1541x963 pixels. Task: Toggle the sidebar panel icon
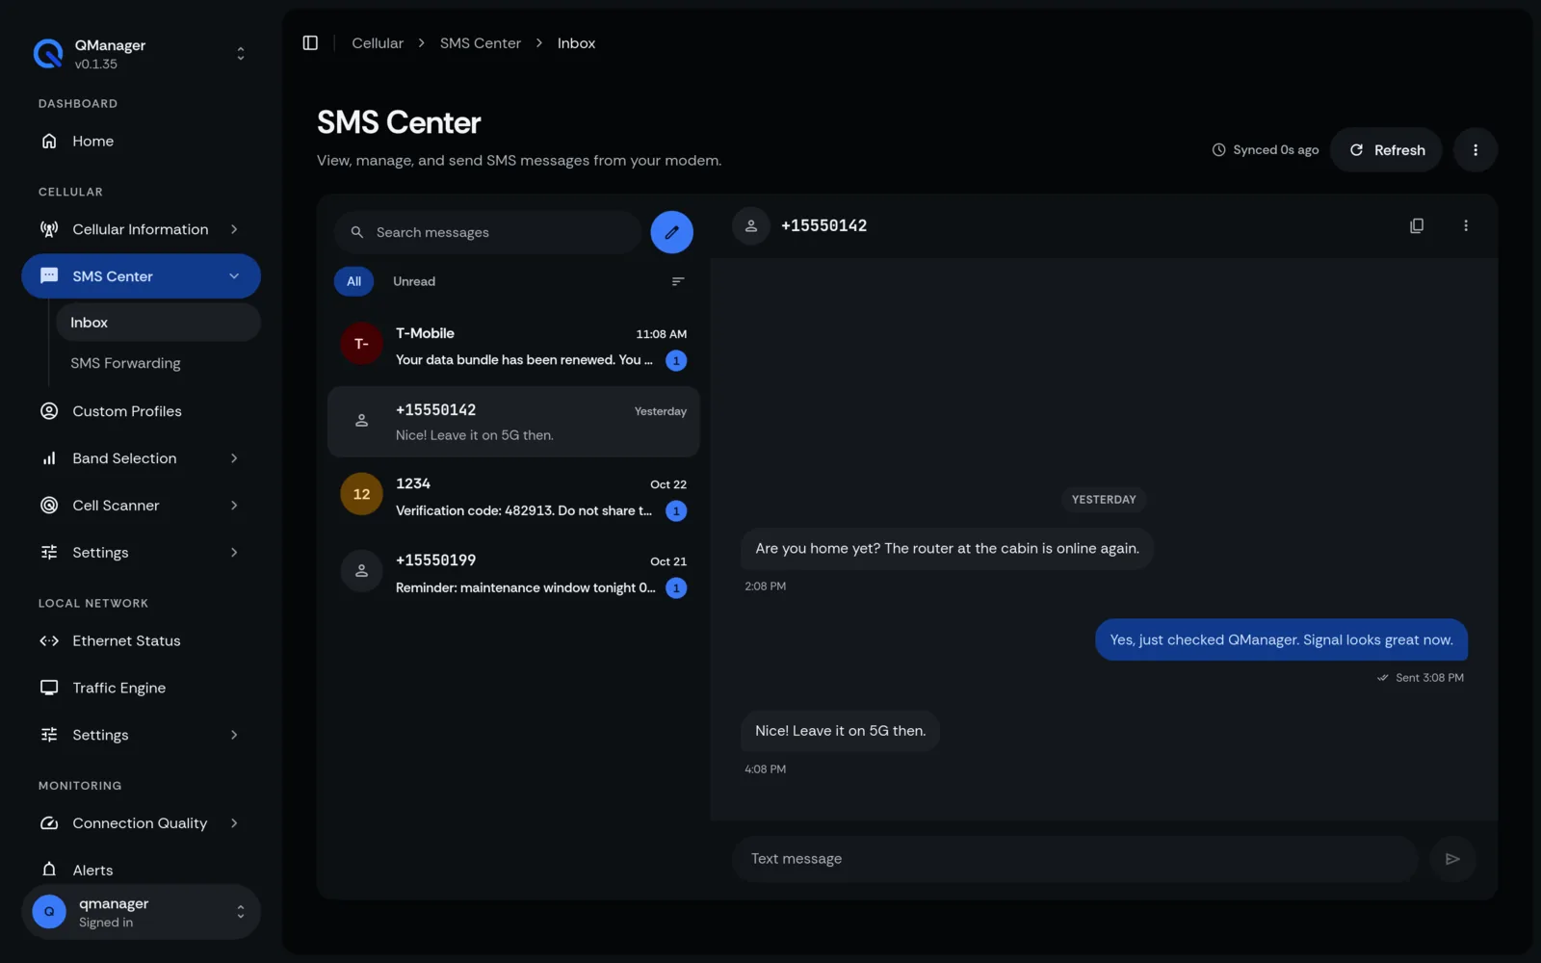pos(310,43)
